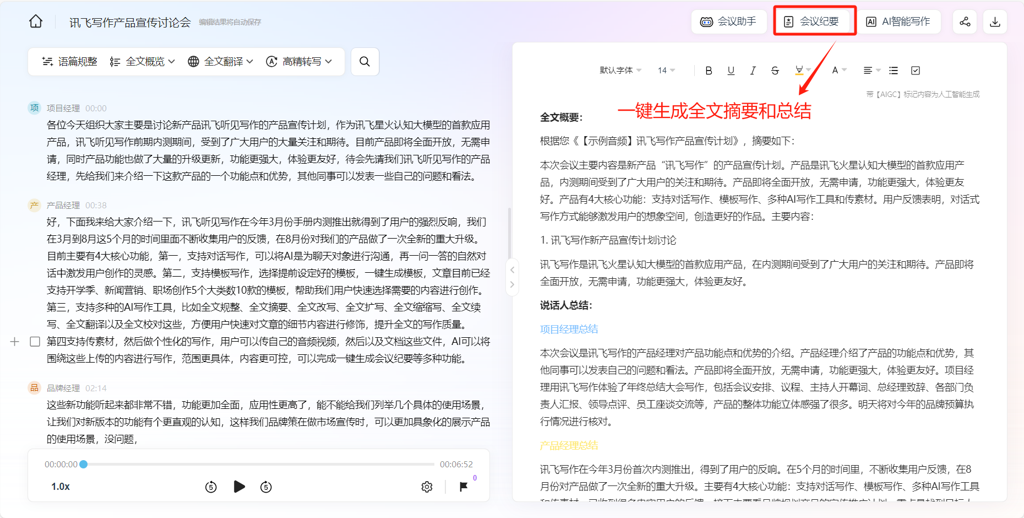The image size is (1024, 518).
Task: Click the 00:00 timestamp next to 项目经理
Action: point(96,108)
